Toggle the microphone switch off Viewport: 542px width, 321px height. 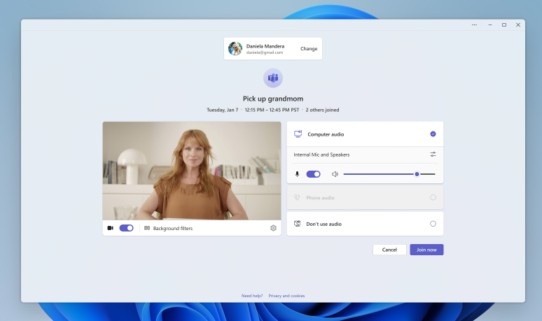click(313, 174)
